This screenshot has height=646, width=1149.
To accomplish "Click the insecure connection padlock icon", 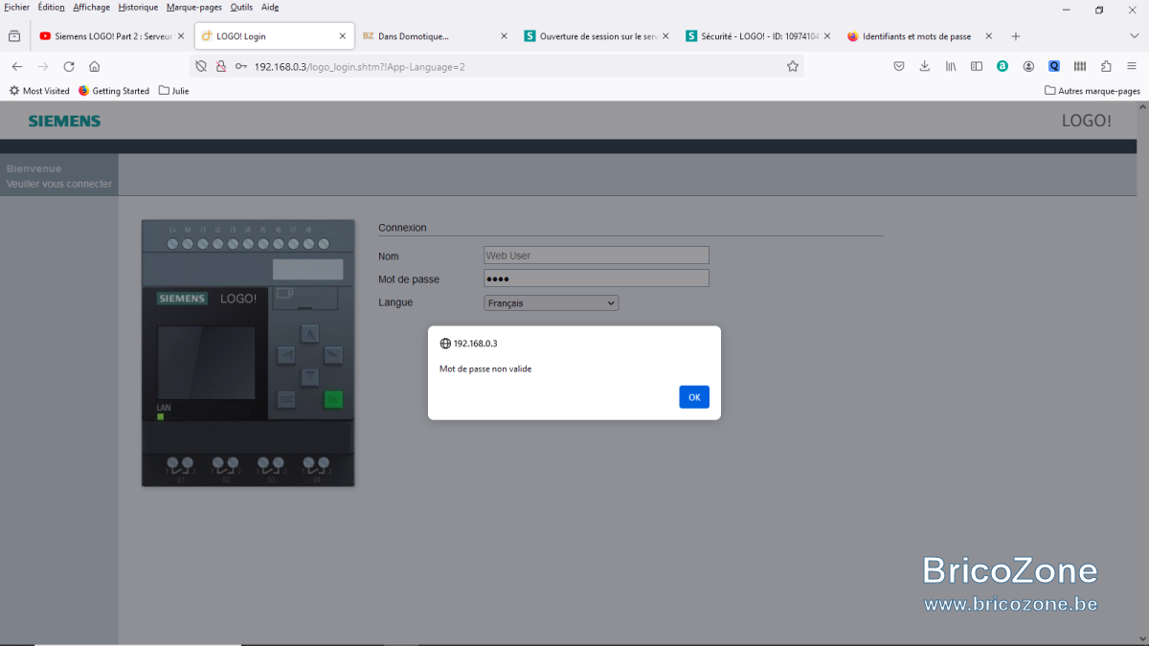I will pos(220,66).
